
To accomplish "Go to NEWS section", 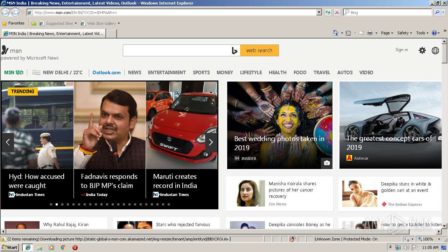I will tap(135, 72).
